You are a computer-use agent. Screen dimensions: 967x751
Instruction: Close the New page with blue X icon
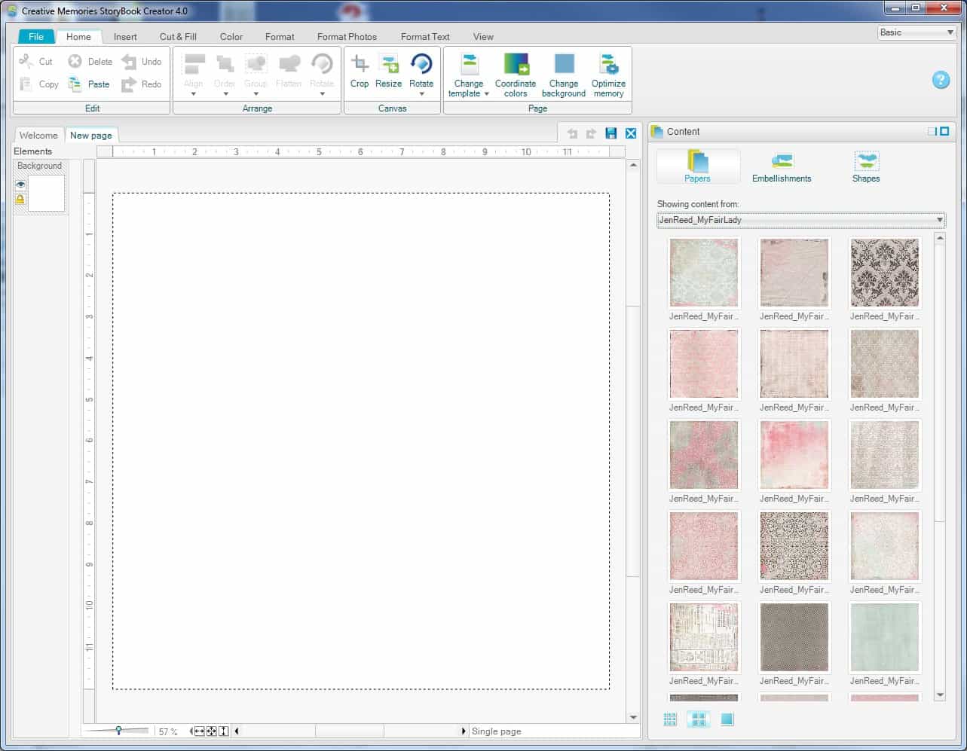coord(631,133)
